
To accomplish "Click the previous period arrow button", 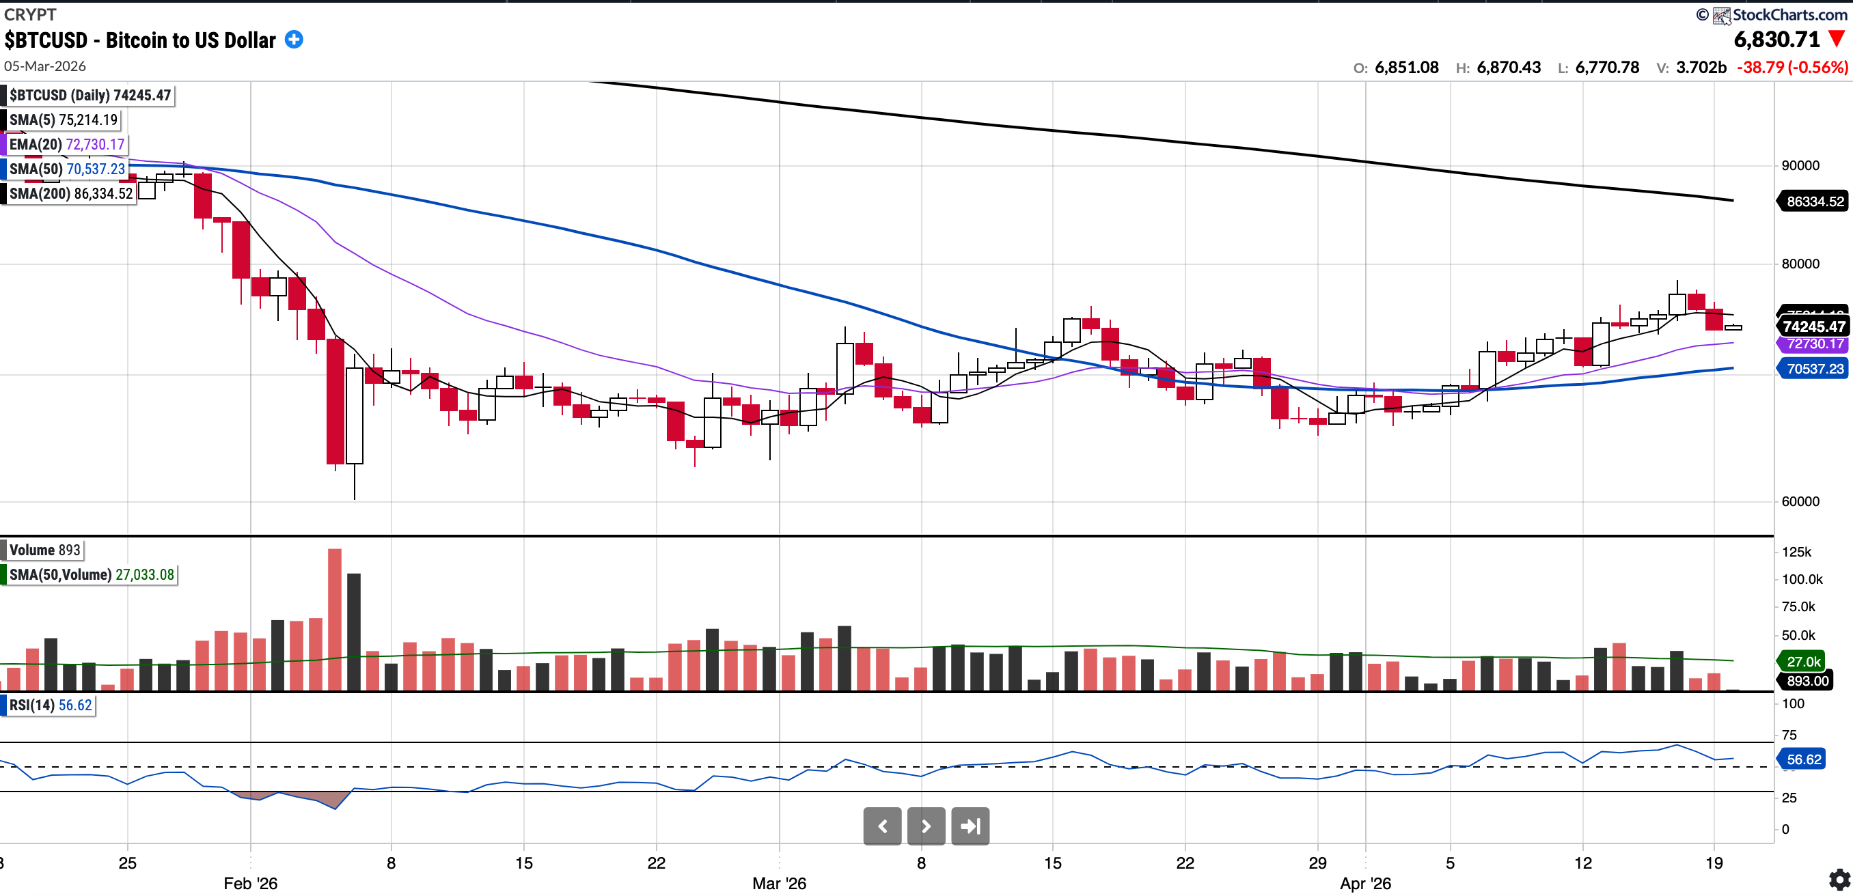I will coord(882,826).
